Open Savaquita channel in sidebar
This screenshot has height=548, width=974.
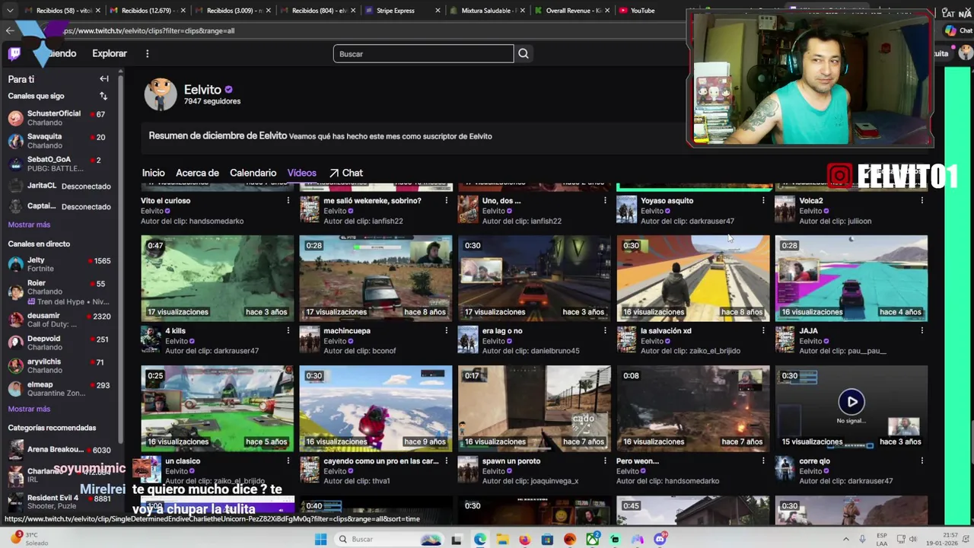pos(59,141)
